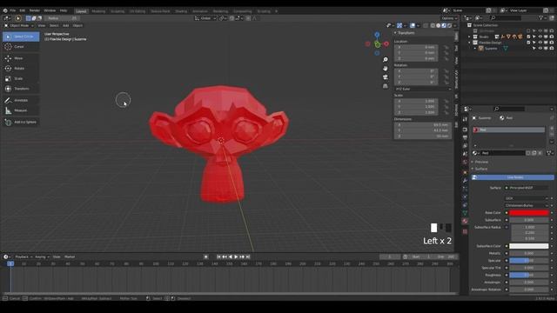The width and height of the screenshot is (557, 313).
Task: Select the Measure tool
Action: 21,110
